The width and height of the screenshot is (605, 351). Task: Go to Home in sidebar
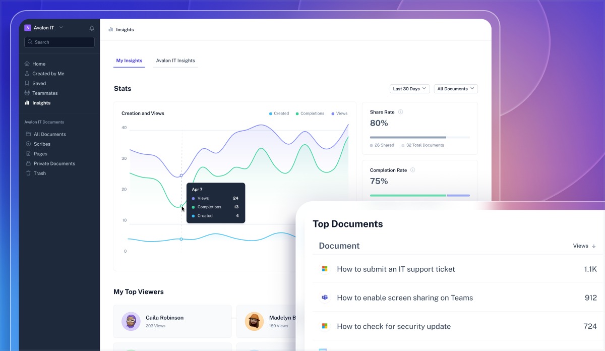click(x=39, y=64)
